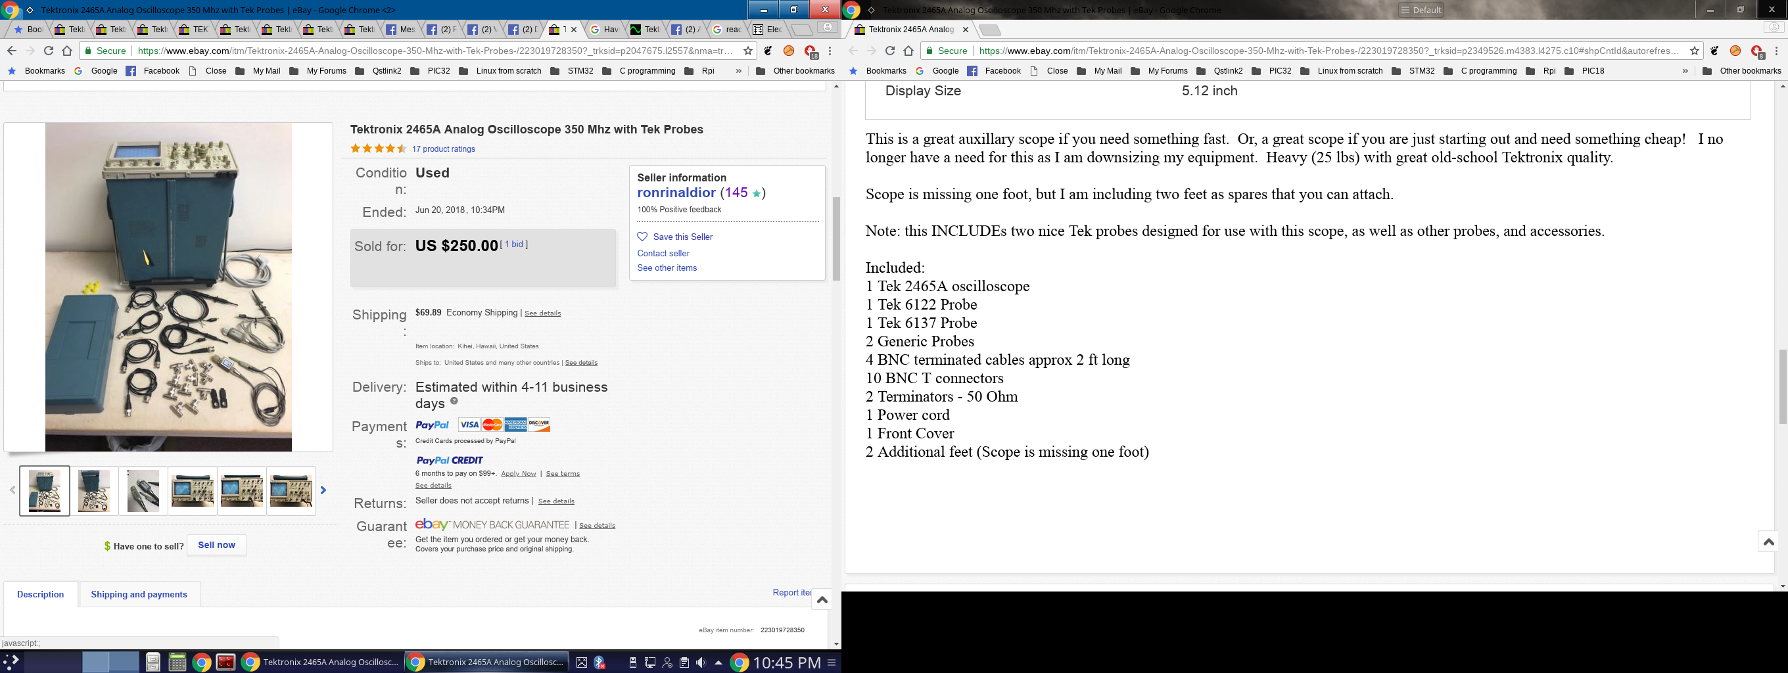Open Bluetooth tray icon

point(600,662)
